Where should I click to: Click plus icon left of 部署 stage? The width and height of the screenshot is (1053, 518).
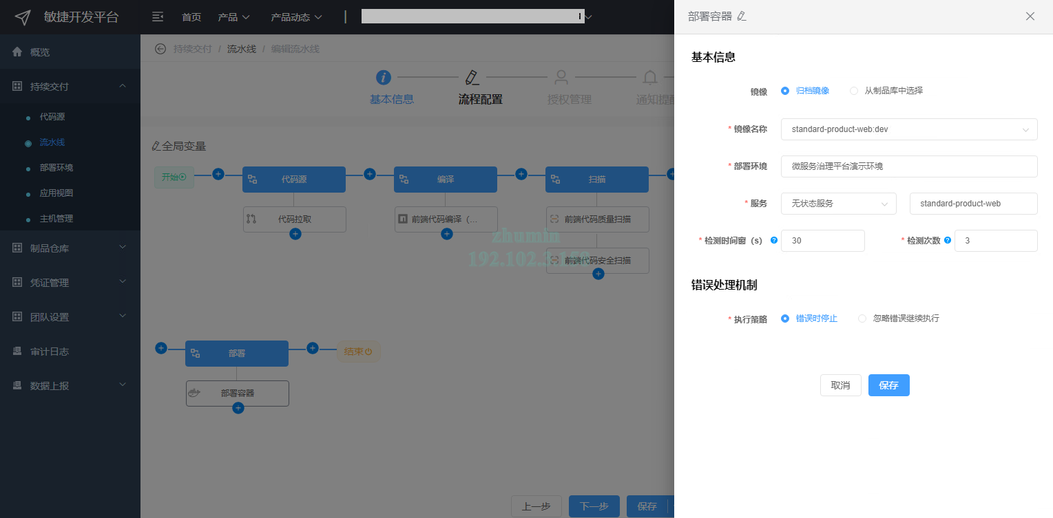[161, 348]
